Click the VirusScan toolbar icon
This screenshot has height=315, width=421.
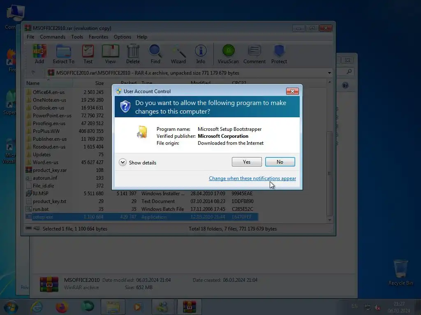[228, 55]
